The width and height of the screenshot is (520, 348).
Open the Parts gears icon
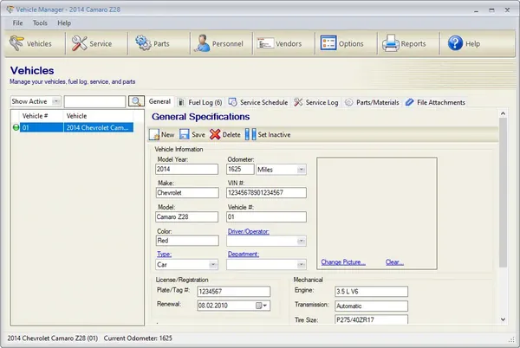pyautogui.click(x=143, y=43)
